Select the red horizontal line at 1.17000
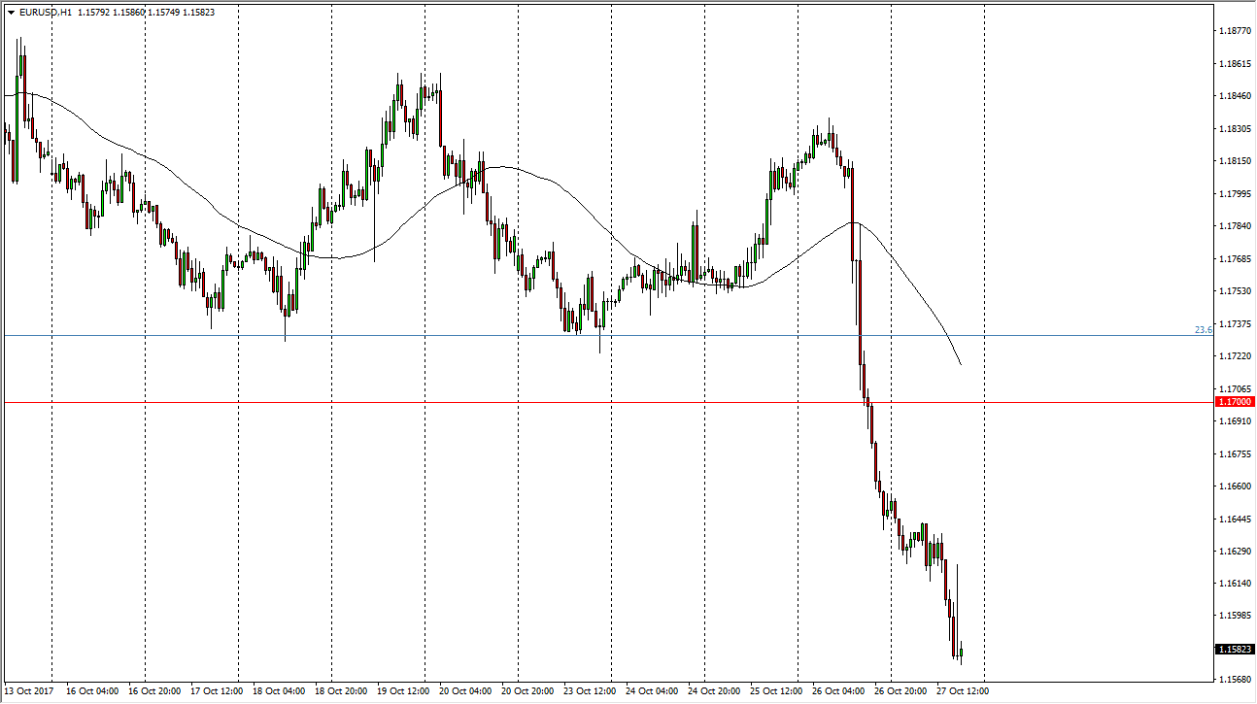This screenshot has height=704, width=1257. pyautogui.click(x=583, y=401)
